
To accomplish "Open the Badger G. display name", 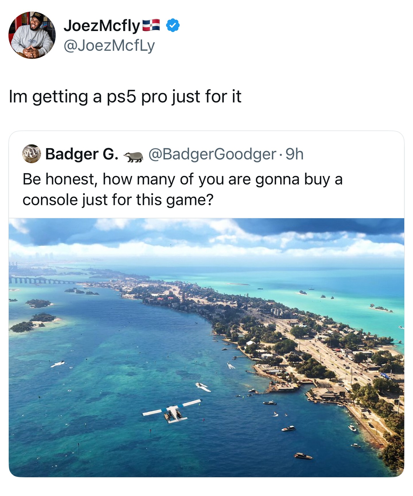I will pos(82,154).
